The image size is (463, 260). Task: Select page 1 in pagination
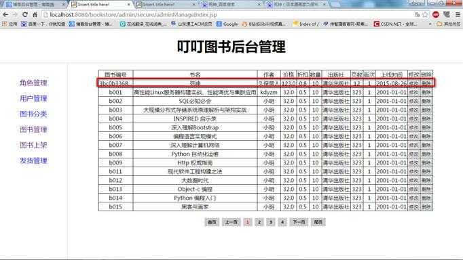247,222
